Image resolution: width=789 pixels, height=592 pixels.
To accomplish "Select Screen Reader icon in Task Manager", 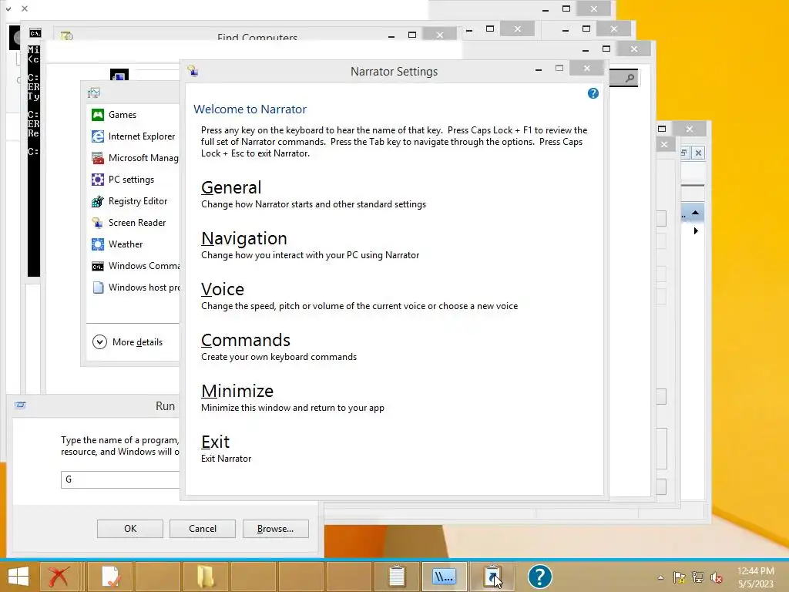I will tap(98, 223).
